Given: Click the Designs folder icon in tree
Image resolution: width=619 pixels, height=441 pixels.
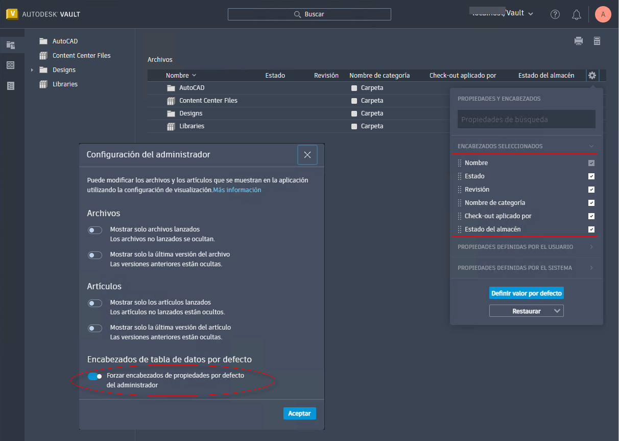Looking at the screenshot, I should (x=43, y=70).
